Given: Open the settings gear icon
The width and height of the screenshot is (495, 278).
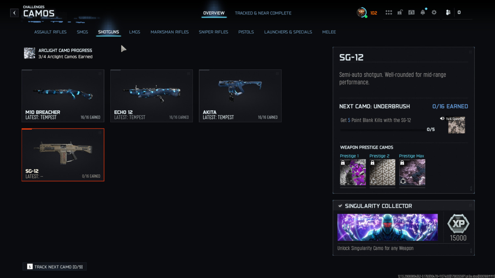Looking at the screenshot, I should 434,13.
